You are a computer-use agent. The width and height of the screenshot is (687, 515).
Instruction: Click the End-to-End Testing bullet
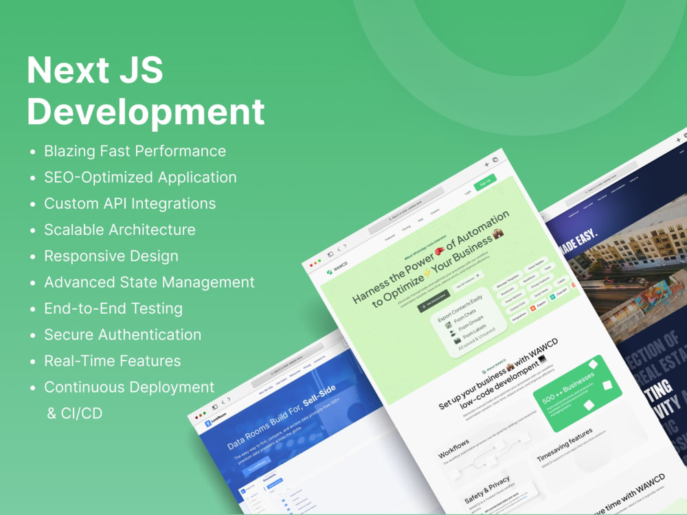click(113, 309)
